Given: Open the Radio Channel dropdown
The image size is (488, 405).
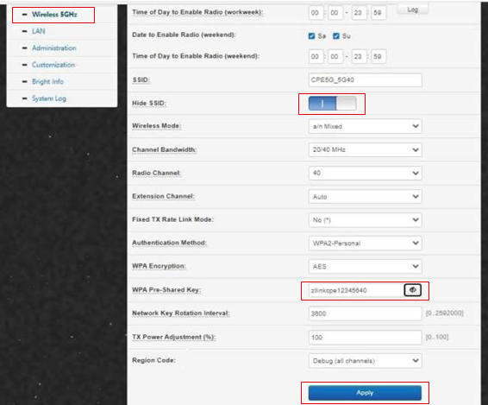Looking at the screenshot, I should point(365,173).
